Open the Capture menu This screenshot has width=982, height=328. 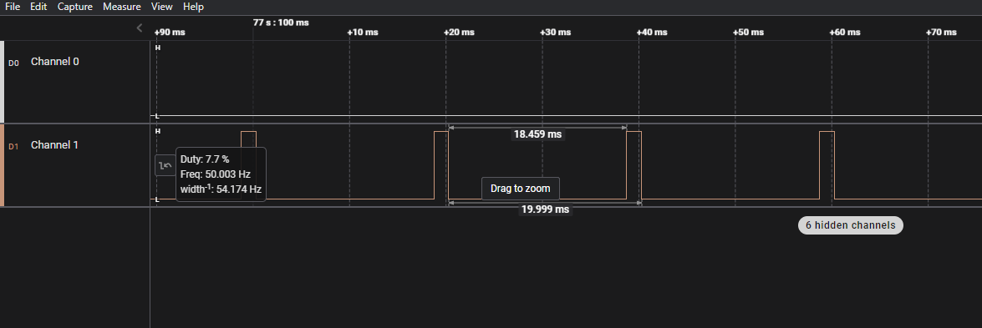click(x=74, y=7)
